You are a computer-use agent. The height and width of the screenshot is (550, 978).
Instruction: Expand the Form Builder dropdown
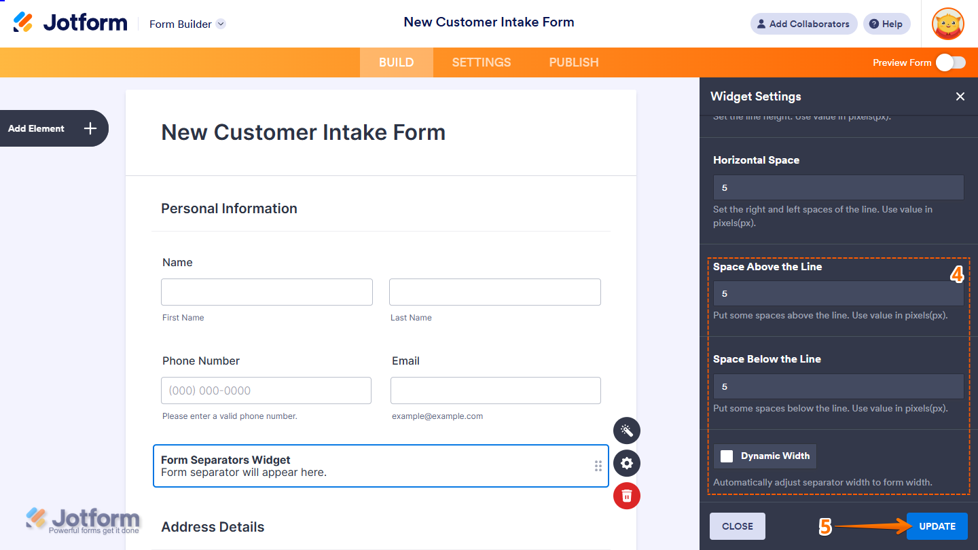[220, 24]
